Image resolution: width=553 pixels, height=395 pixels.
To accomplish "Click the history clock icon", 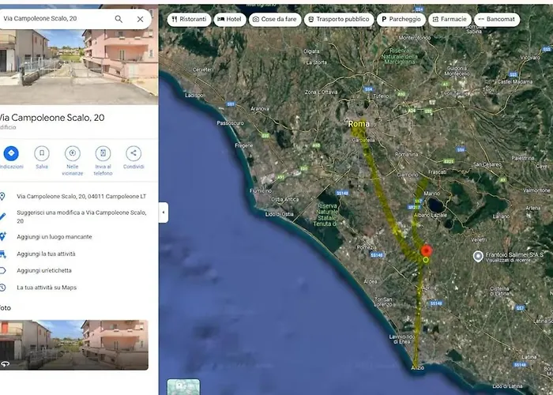I will [2, 288].
